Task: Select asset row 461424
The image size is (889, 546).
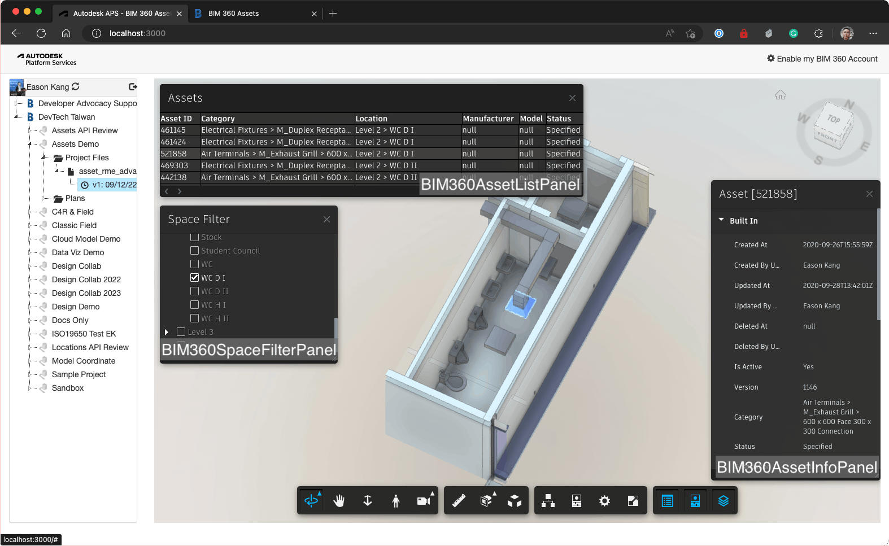Action: (371, 142)
